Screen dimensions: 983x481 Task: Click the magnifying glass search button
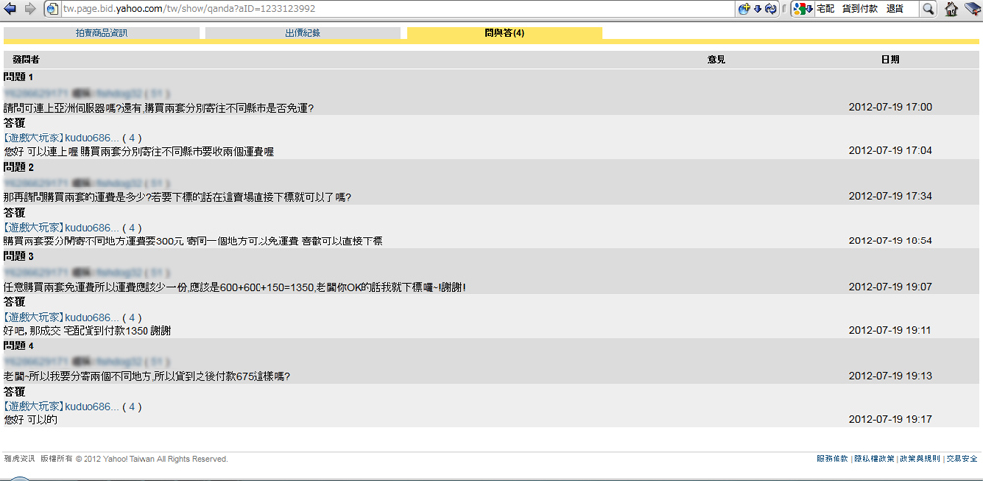[x=929, y=9]
